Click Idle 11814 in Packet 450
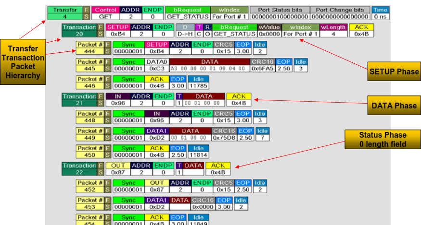Screen dimensions: 421x225 click(x=198, y=152)
